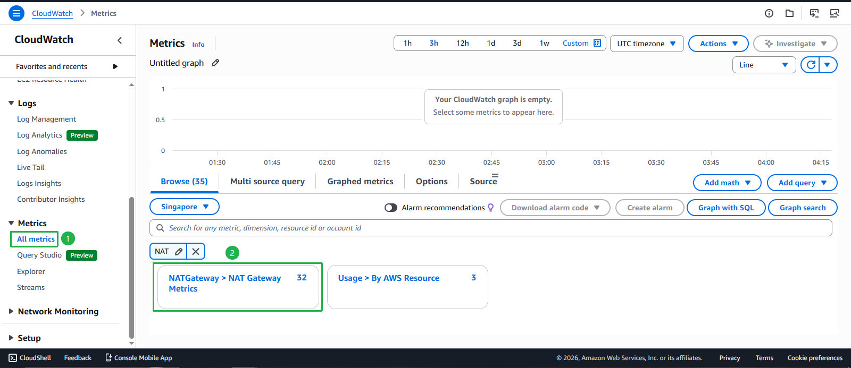Open Explorer in sidebar
The height and width of the screenshot is (368, 851).
pos(31,271)
